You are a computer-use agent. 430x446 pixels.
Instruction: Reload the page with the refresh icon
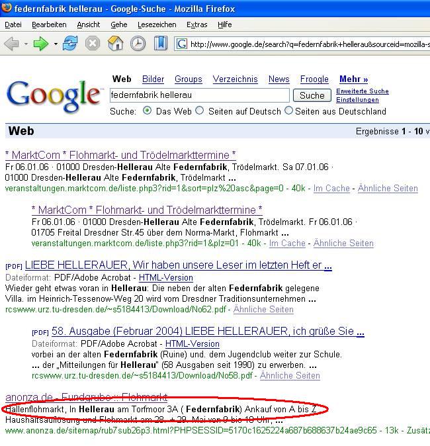(70, 44)
